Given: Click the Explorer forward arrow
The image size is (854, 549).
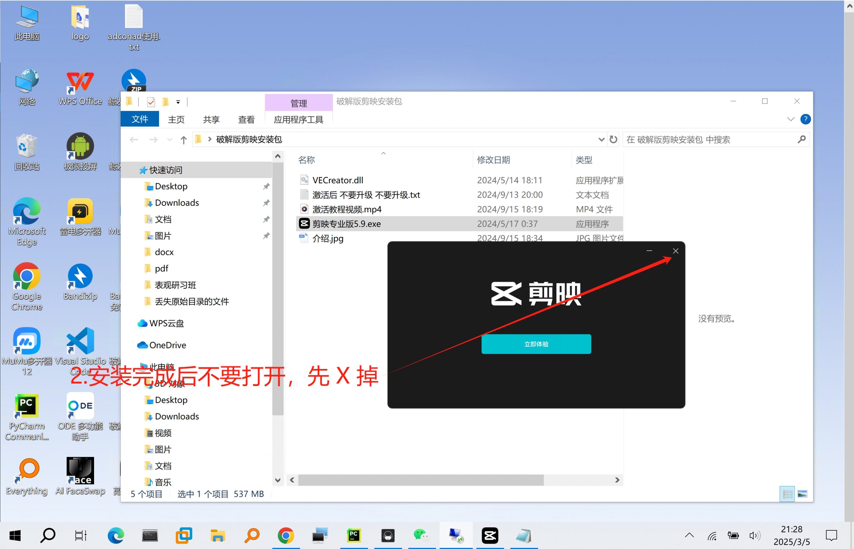Looking at the screenshot, I should pos(153,139).
